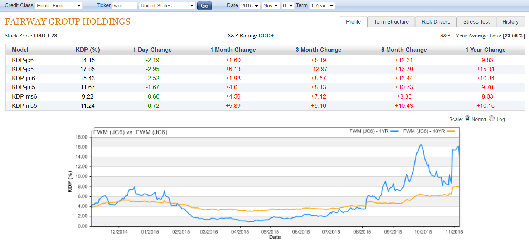
Task: Open the History tab
Action: pyautogui.click(x=510, y=22)
